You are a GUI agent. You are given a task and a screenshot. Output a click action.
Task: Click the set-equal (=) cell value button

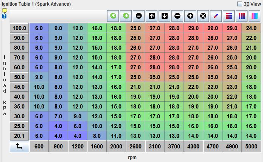tap(139, 16)
